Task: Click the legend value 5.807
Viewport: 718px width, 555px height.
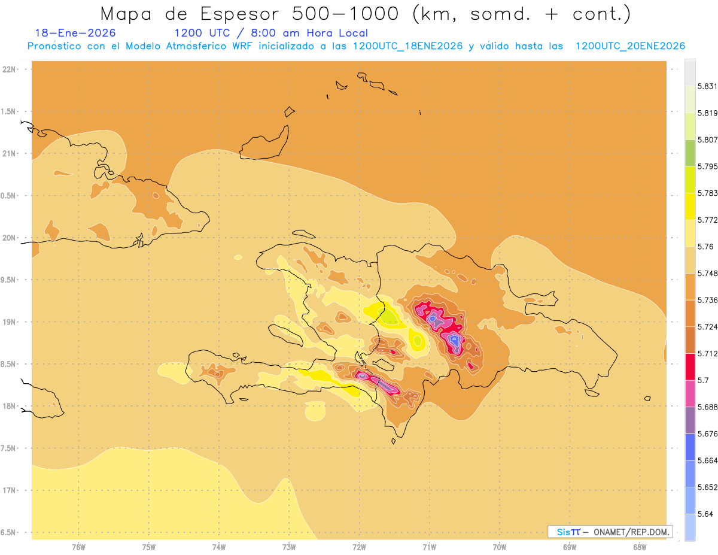Action: [707, 139]
